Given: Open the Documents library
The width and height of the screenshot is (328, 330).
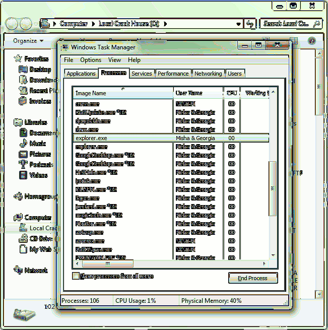Looking at the screenshot, I should (x=38, y=133).
